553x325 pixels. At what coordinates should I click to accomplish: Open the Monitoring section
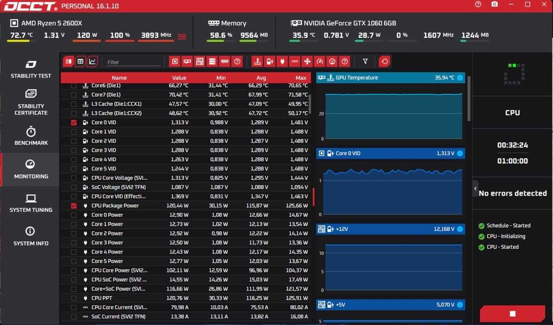(30, 169)
